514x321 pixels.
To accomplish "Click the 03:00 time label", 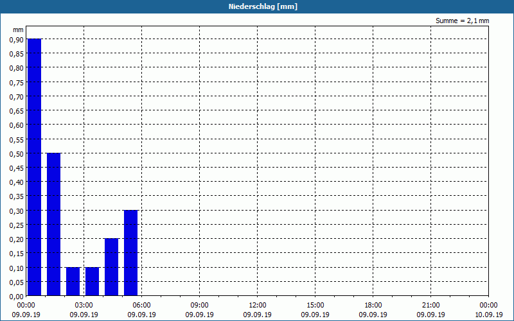I will click(x=84, y=306).
